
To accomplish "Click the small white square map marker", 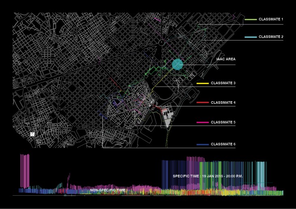I will tap(32, 134).
